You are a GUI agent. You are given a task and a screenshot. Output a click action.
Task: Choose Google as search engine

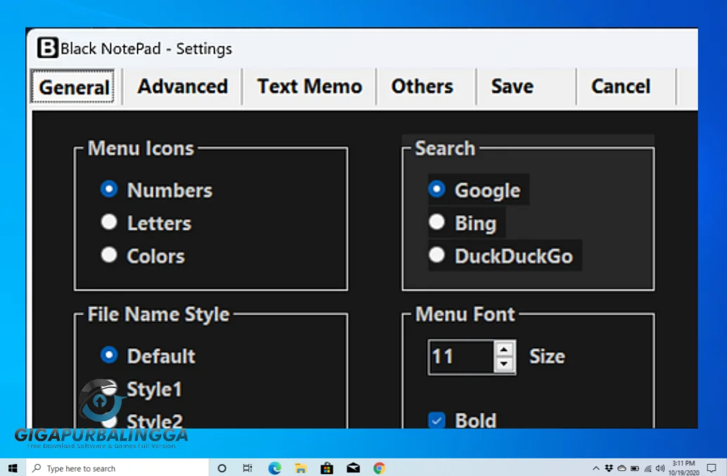pos(478,189)
